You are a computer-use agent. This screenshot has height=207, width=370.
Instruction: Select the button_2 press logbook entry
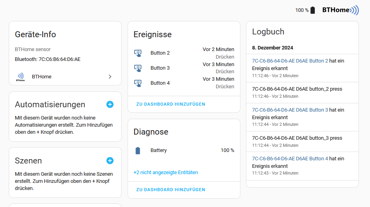point(302,93)
